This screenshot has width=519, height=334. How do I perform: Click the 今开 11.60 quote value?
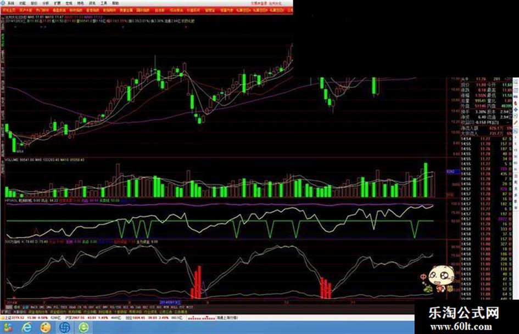(507, 85)
